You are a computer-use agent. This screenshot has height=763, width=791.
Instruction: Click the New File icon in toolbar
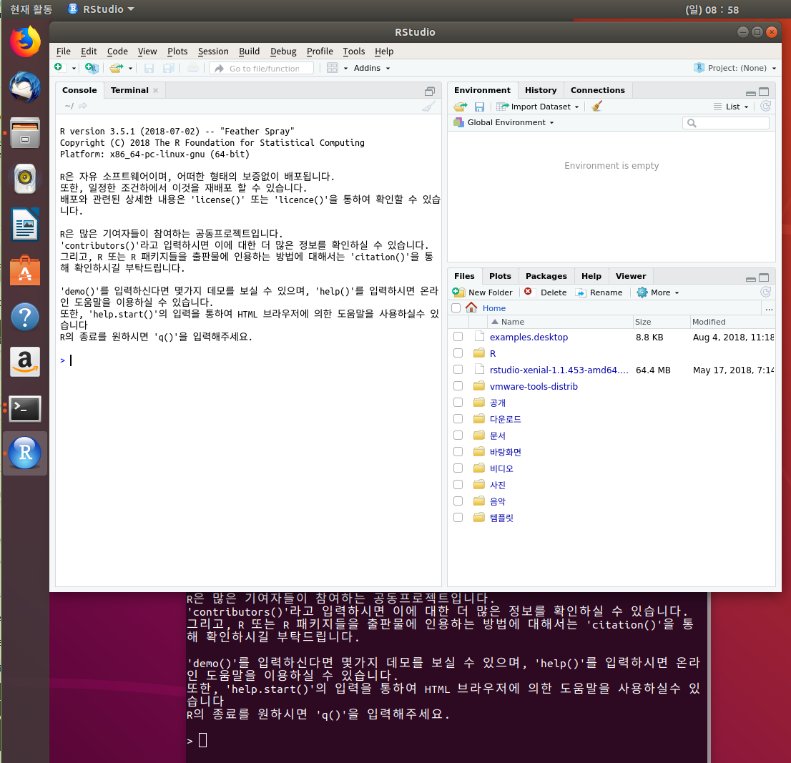[x=59, y=67]
